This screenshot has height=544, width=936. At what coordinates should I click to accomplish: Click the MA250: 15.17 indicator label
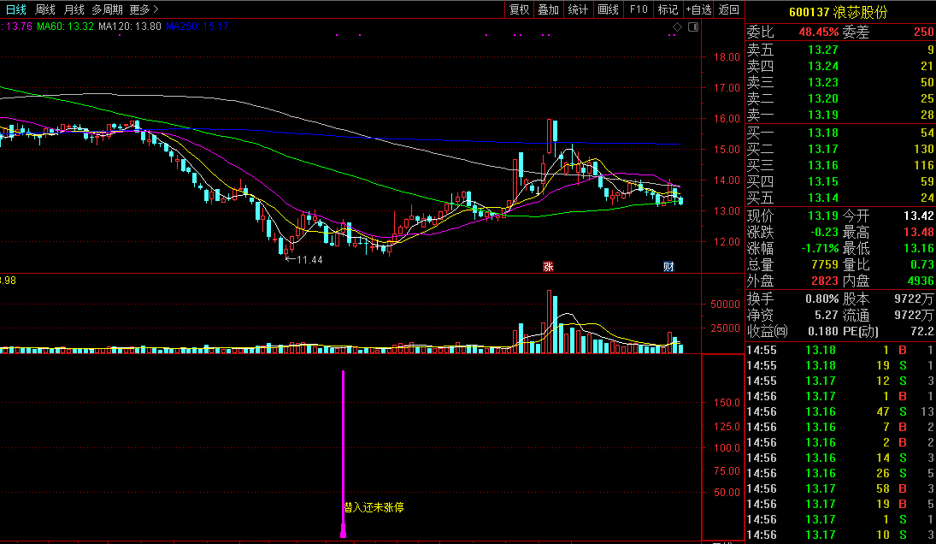point(197,27)
